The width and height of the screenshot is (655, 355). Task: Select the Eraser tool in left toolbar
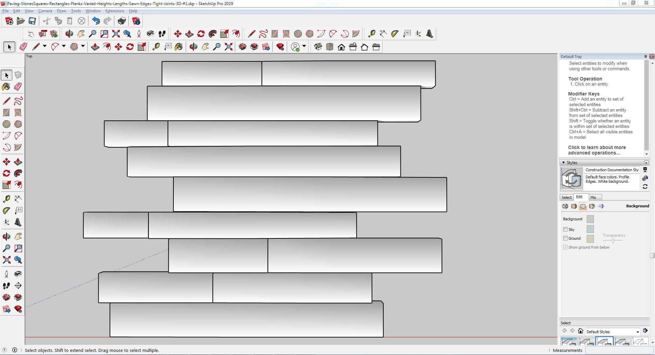pyautogui.click(x=18, y=87)
